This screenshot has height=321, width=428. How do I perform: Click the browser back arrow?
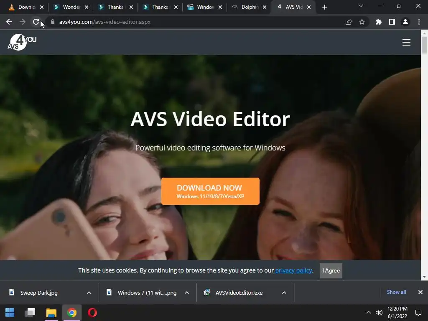pyautogui.click(x=9, y=22)
